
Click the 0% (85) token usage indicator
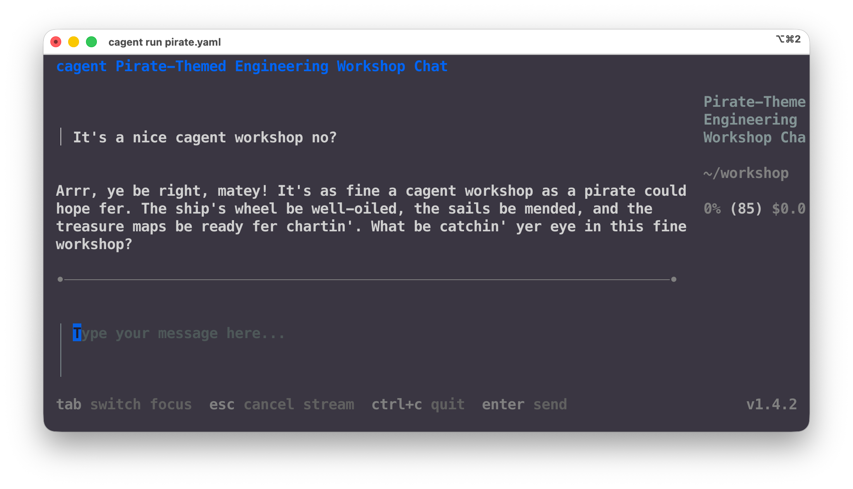pyautogui.click(x=732, y=209)
